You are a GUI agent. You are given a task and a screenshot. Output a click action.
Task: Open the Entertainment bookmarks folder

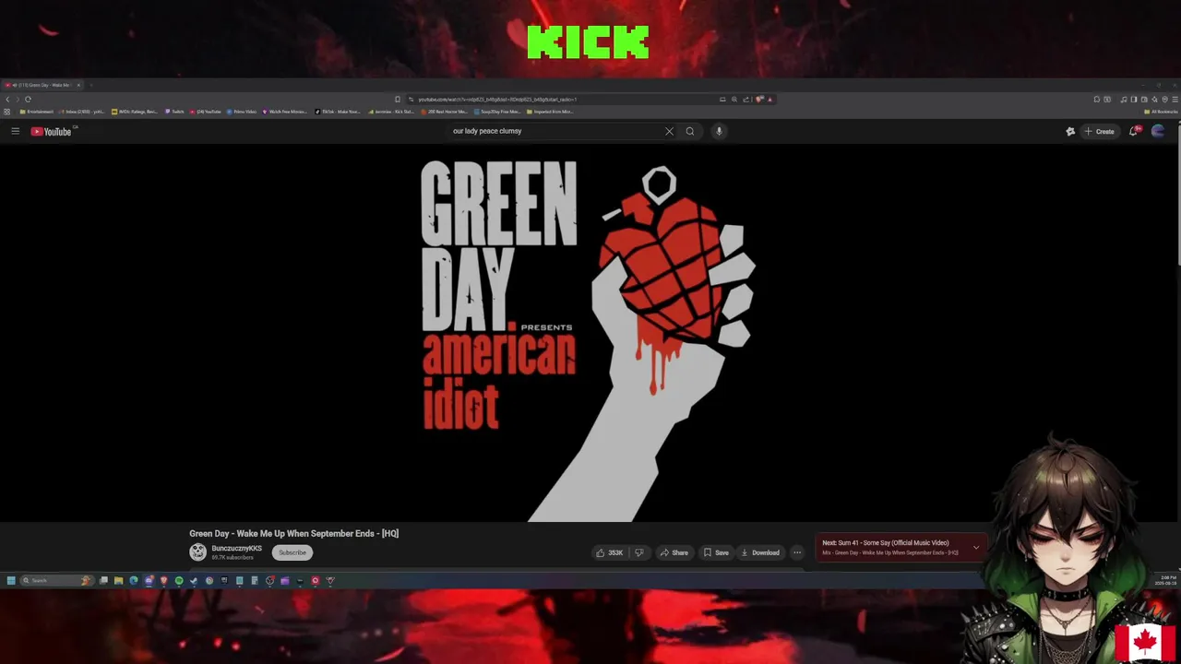tap(38, 112)
